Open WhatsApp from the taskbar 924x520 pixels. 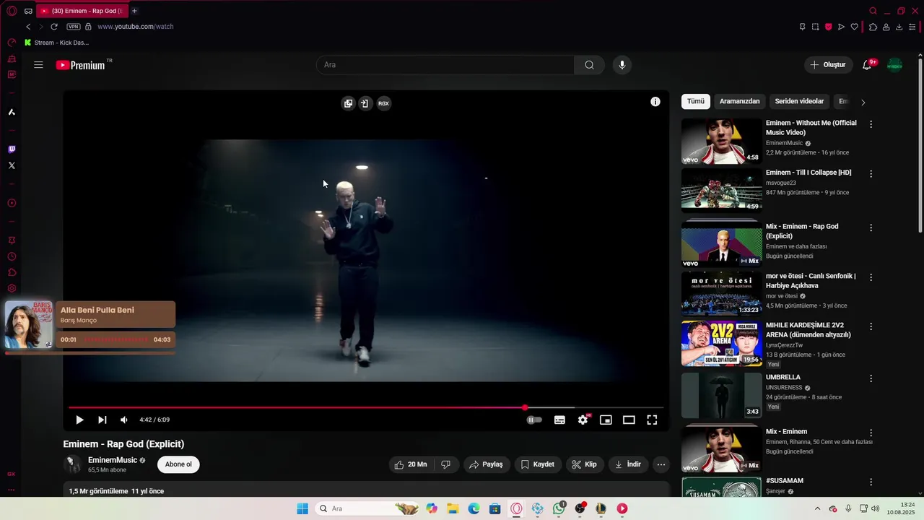(559, 508)
